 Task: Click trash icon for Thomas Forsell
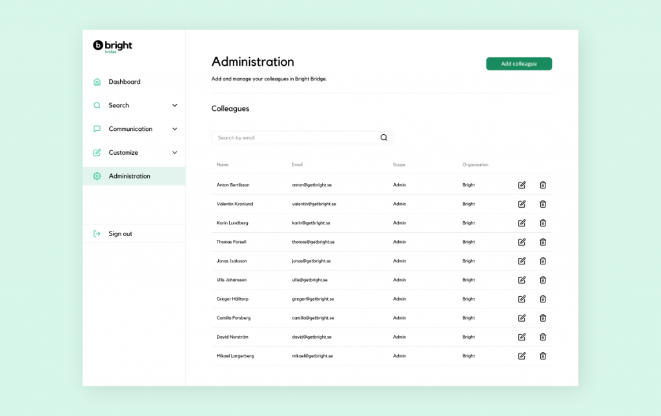pos(543,242)
